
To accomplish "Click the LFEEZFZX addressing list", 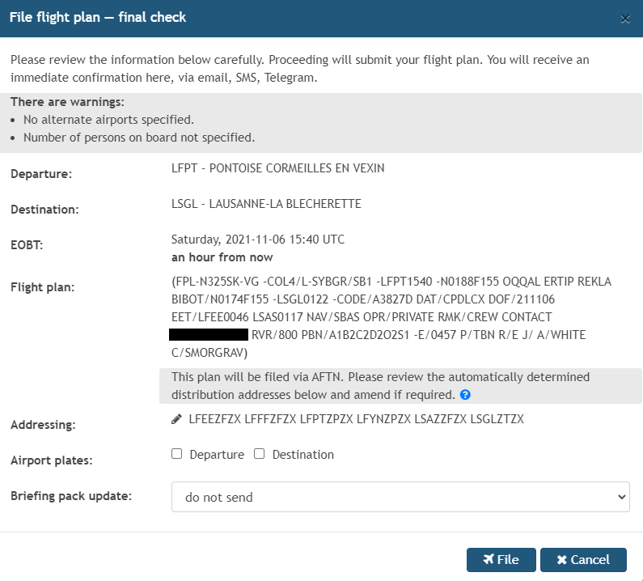I will point(356,419).
